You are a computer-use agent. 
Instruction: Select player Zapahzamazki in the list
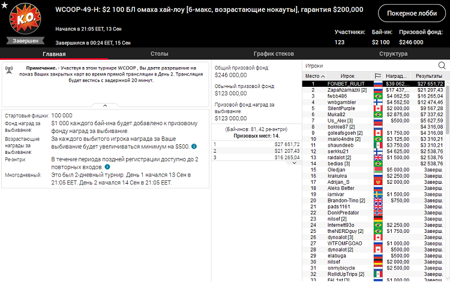point(347,90)
